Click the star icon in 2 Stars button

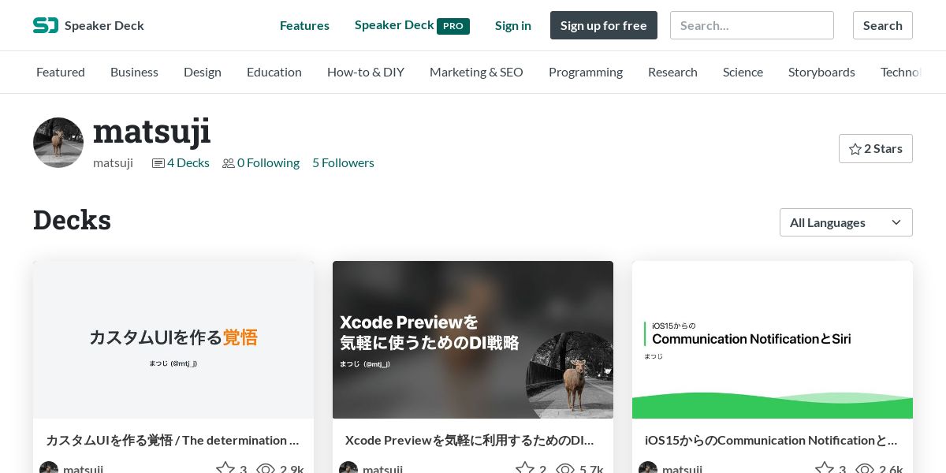coord(855,149)
